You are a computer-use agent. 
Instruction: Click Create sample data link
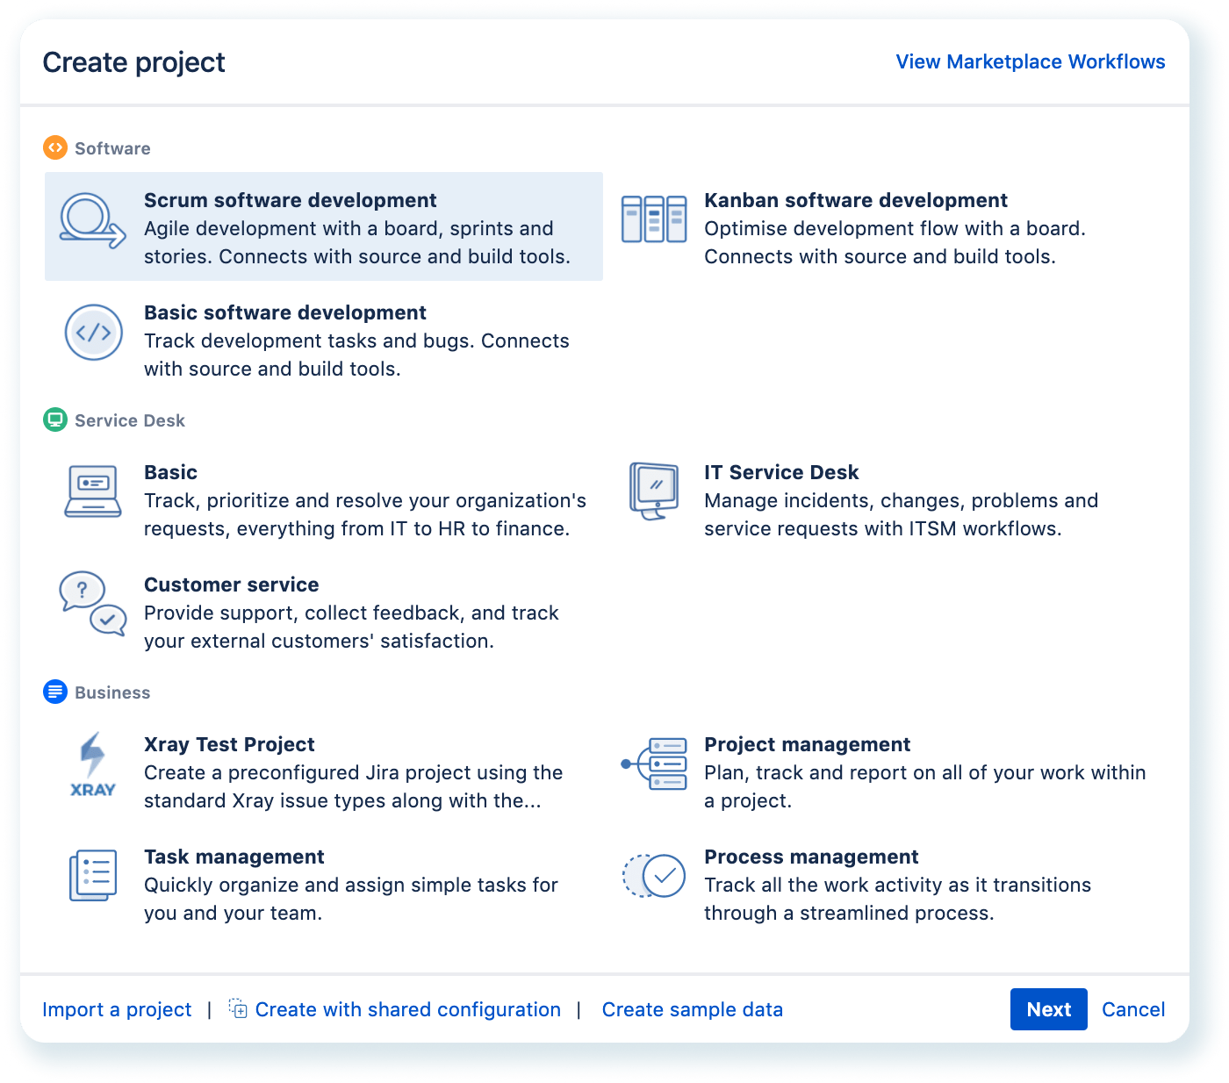pyautogui.click(x=692, y=1009)
